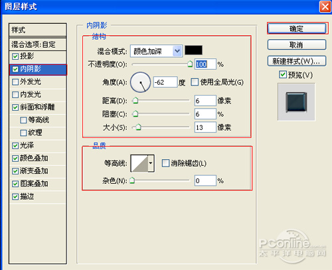Click the 大小 size slider handle
The width and height of the screenshot is (332, 270).
pos(138,127)
